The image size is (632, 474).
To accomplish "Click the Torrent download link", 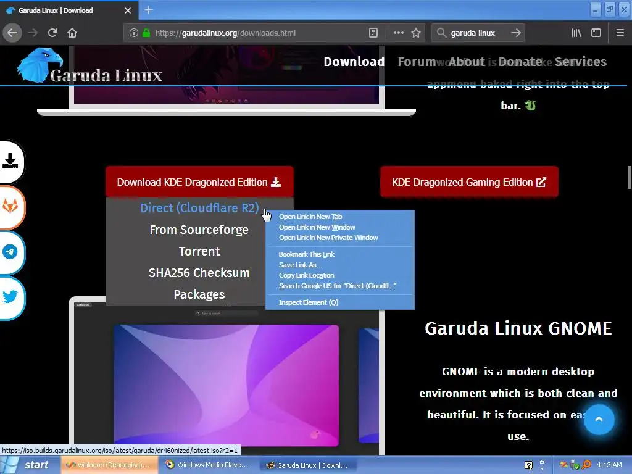I will click(199, 252).
